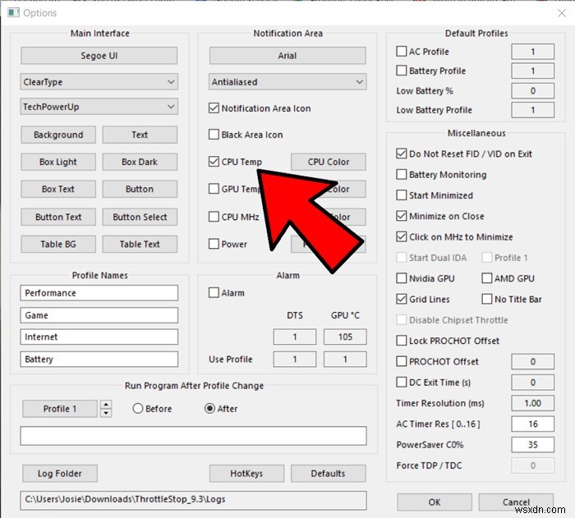Click the Cancel button
Image resolution: width=575 pixels, height=518 pixels.
click(x=516, y=502)
